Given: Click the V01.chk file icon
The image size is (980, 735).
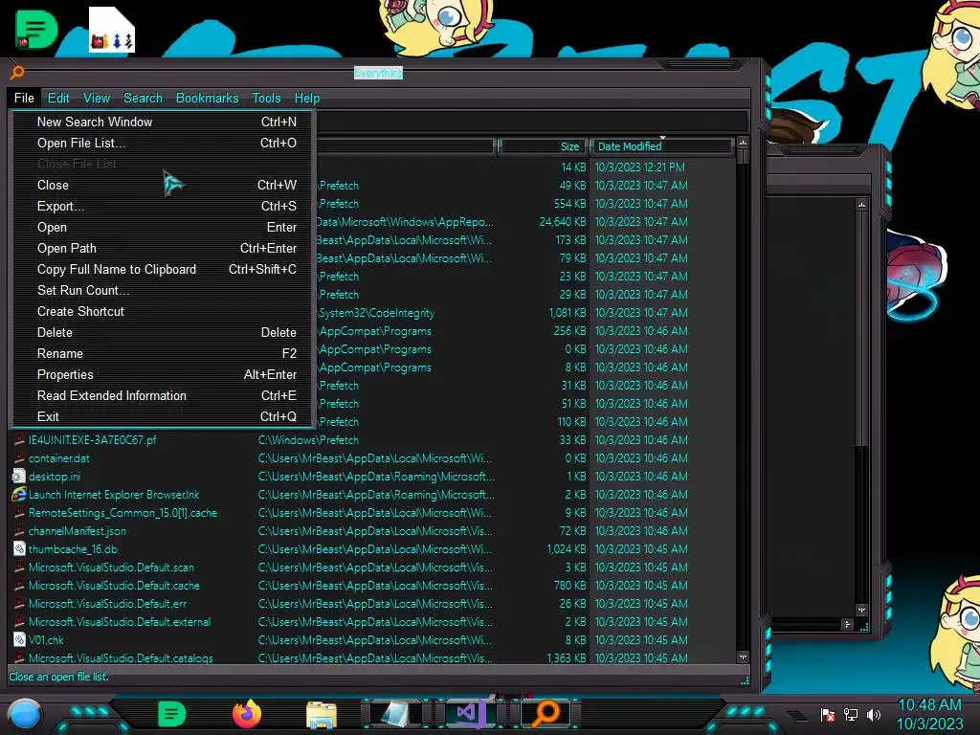Looking at the screenshot, I should click(19, 640).
